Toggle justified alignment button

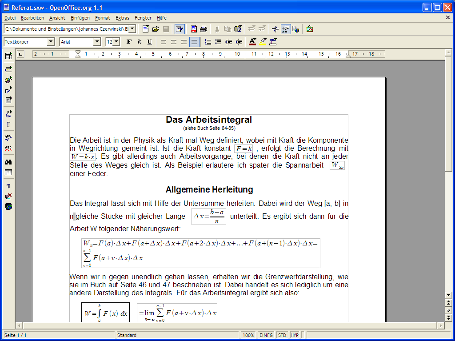(x=194, y=42)
